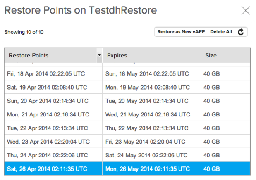256x180 pixels.
Task: Select the Thu, 24 Apr 2014 restore point
Action: click(x=48, y=155)
